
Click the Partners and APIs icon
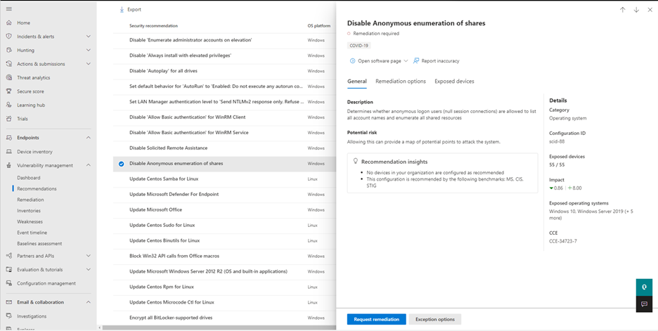pos(9,256)
